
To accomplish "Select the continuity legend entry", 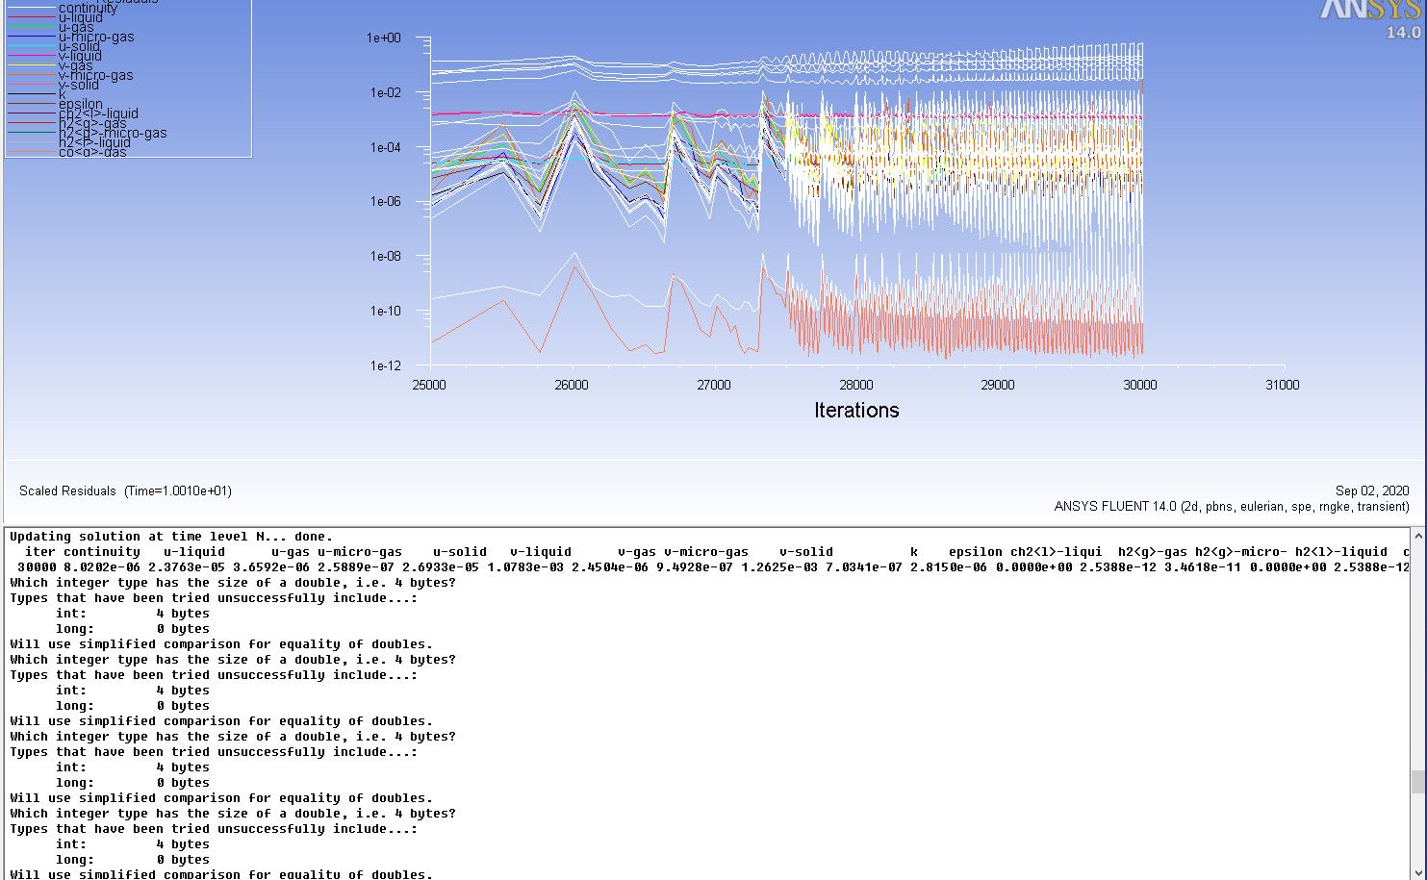I will pos(88,9).
